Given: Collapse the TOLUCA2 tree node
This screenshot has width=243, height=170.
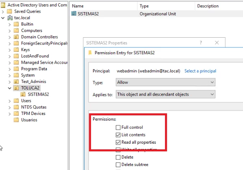Looking at the screenshot, I should (x=10, y=88).
